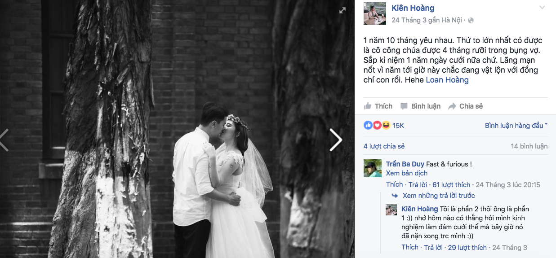Click the Chia sẻ share button
The image size is (556, 258).
465,106
